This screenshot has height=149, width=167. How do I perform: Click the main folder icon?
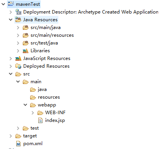tap(26, 82)
